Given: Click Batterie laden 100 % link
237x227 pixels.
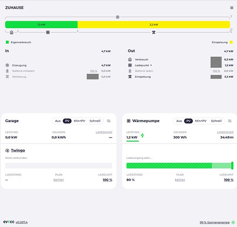Looking at the screenshot, I should pyautogui.click(x=216, y=71).
